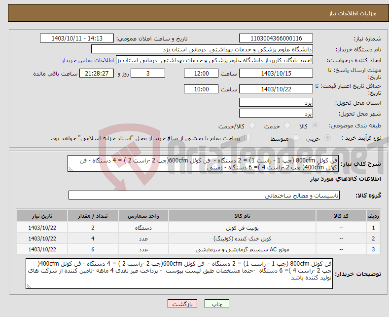Click the resize handle of the buyer notes box
389x317 pixels.
point(29,286)
